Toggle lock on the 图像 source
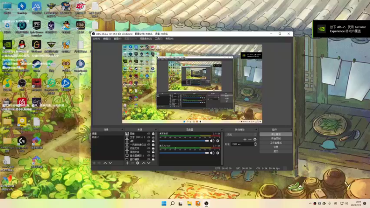Screen dimensions: 370x208 pyautogui.click(x=153, y=134)
